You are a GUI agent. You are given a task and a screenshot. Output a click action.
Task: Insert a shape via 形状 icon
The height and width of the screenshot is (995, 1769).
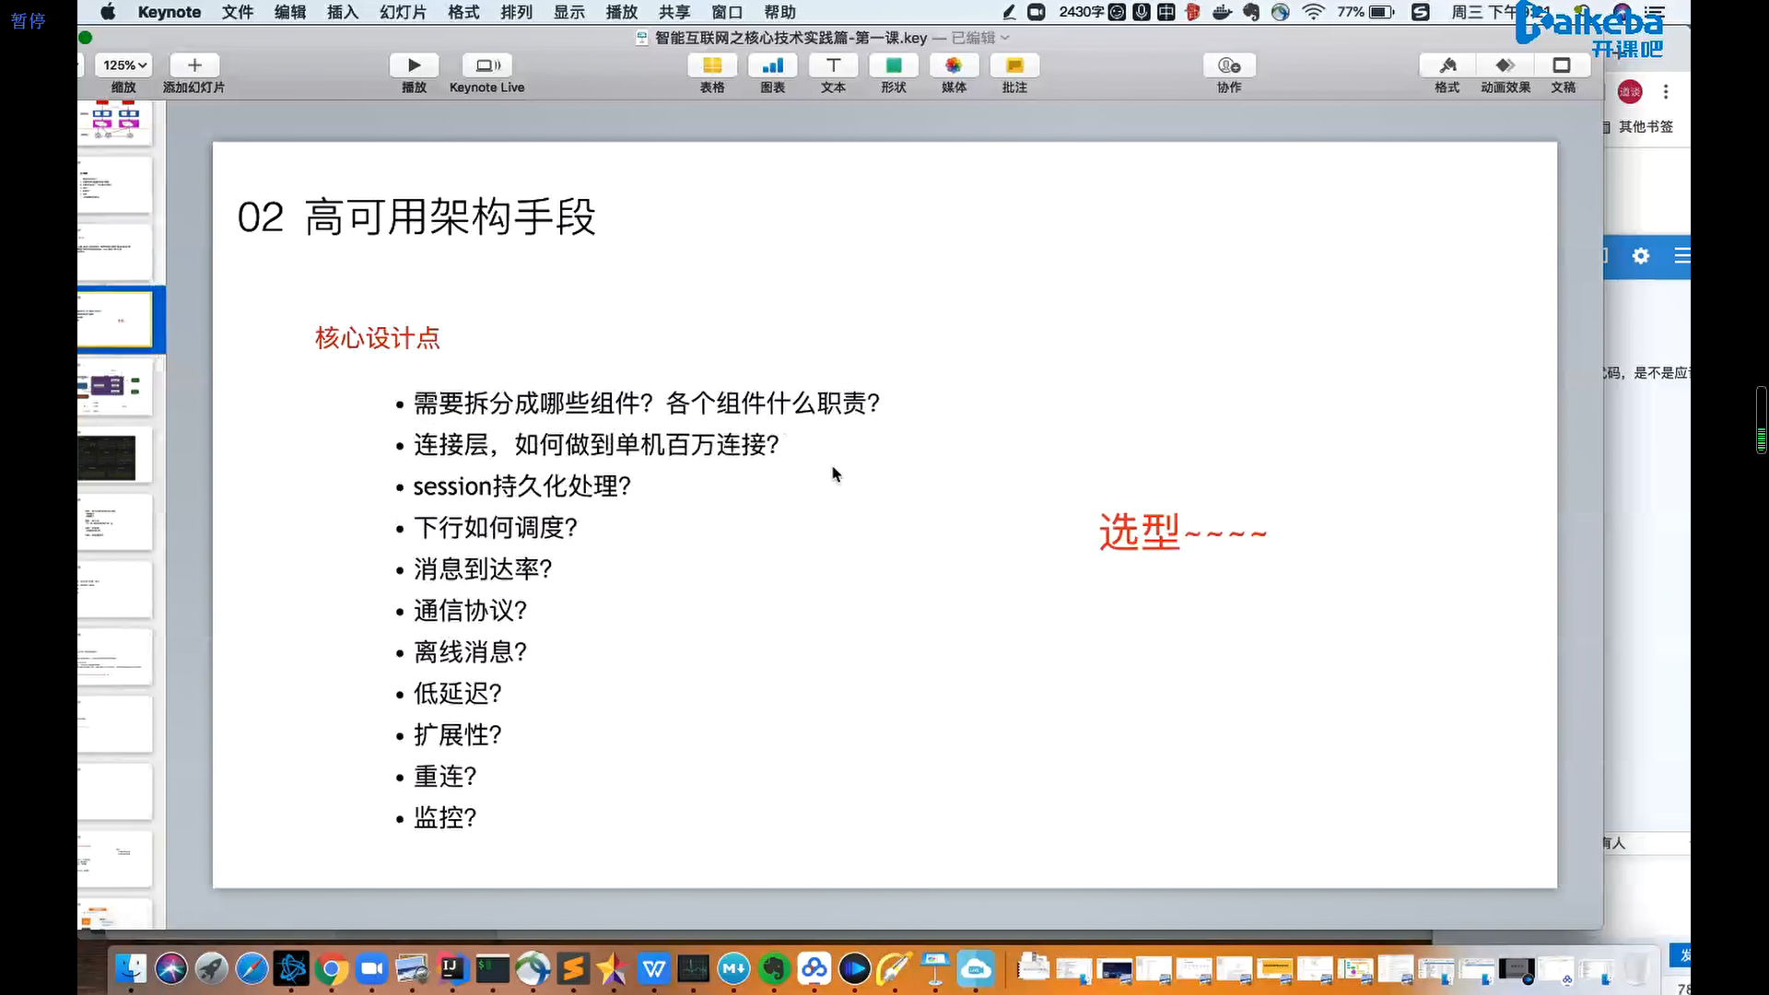[x=893, y=65]
